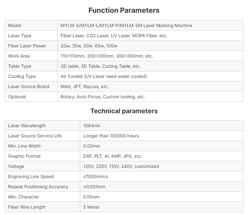
Task: Select the MAX, JPT, Raycus brands text
Action: click(x=85, y=87)
